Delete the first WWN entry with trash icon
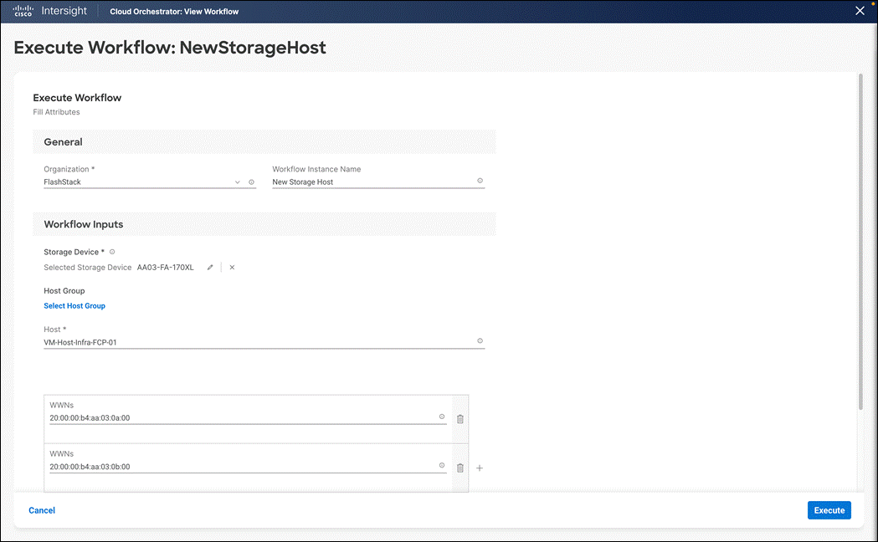878x542 pixels. coord(460,418)
